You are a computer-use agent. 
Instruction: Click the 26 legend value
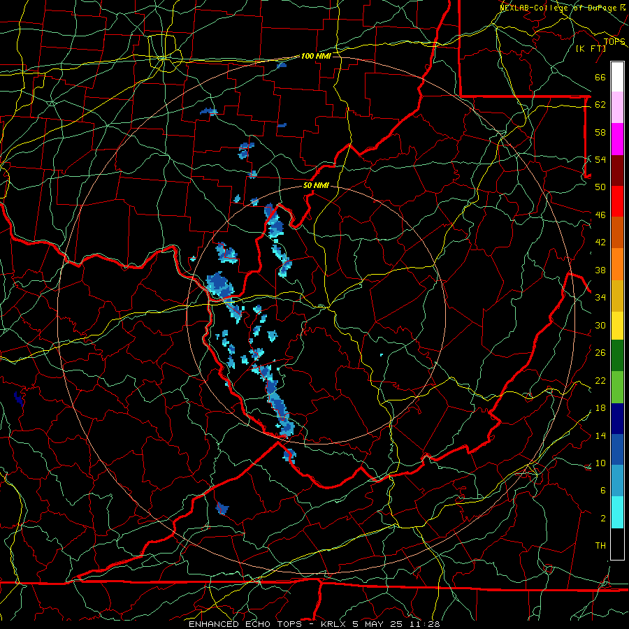(600, 353)
